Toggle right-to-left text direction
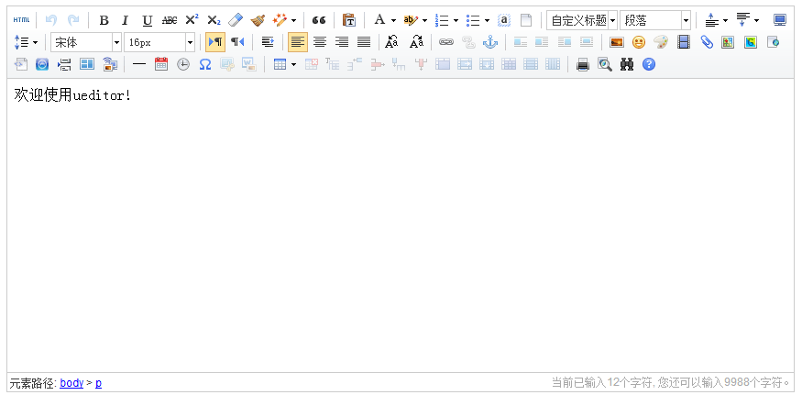Screen dimensions: 802x395 (x=236, y=42)
